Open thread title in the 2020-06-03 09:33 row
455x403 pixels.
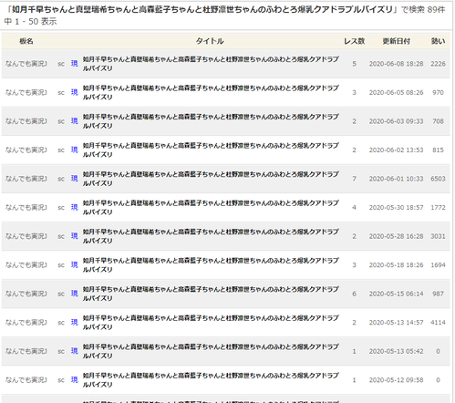pos(211,121)
